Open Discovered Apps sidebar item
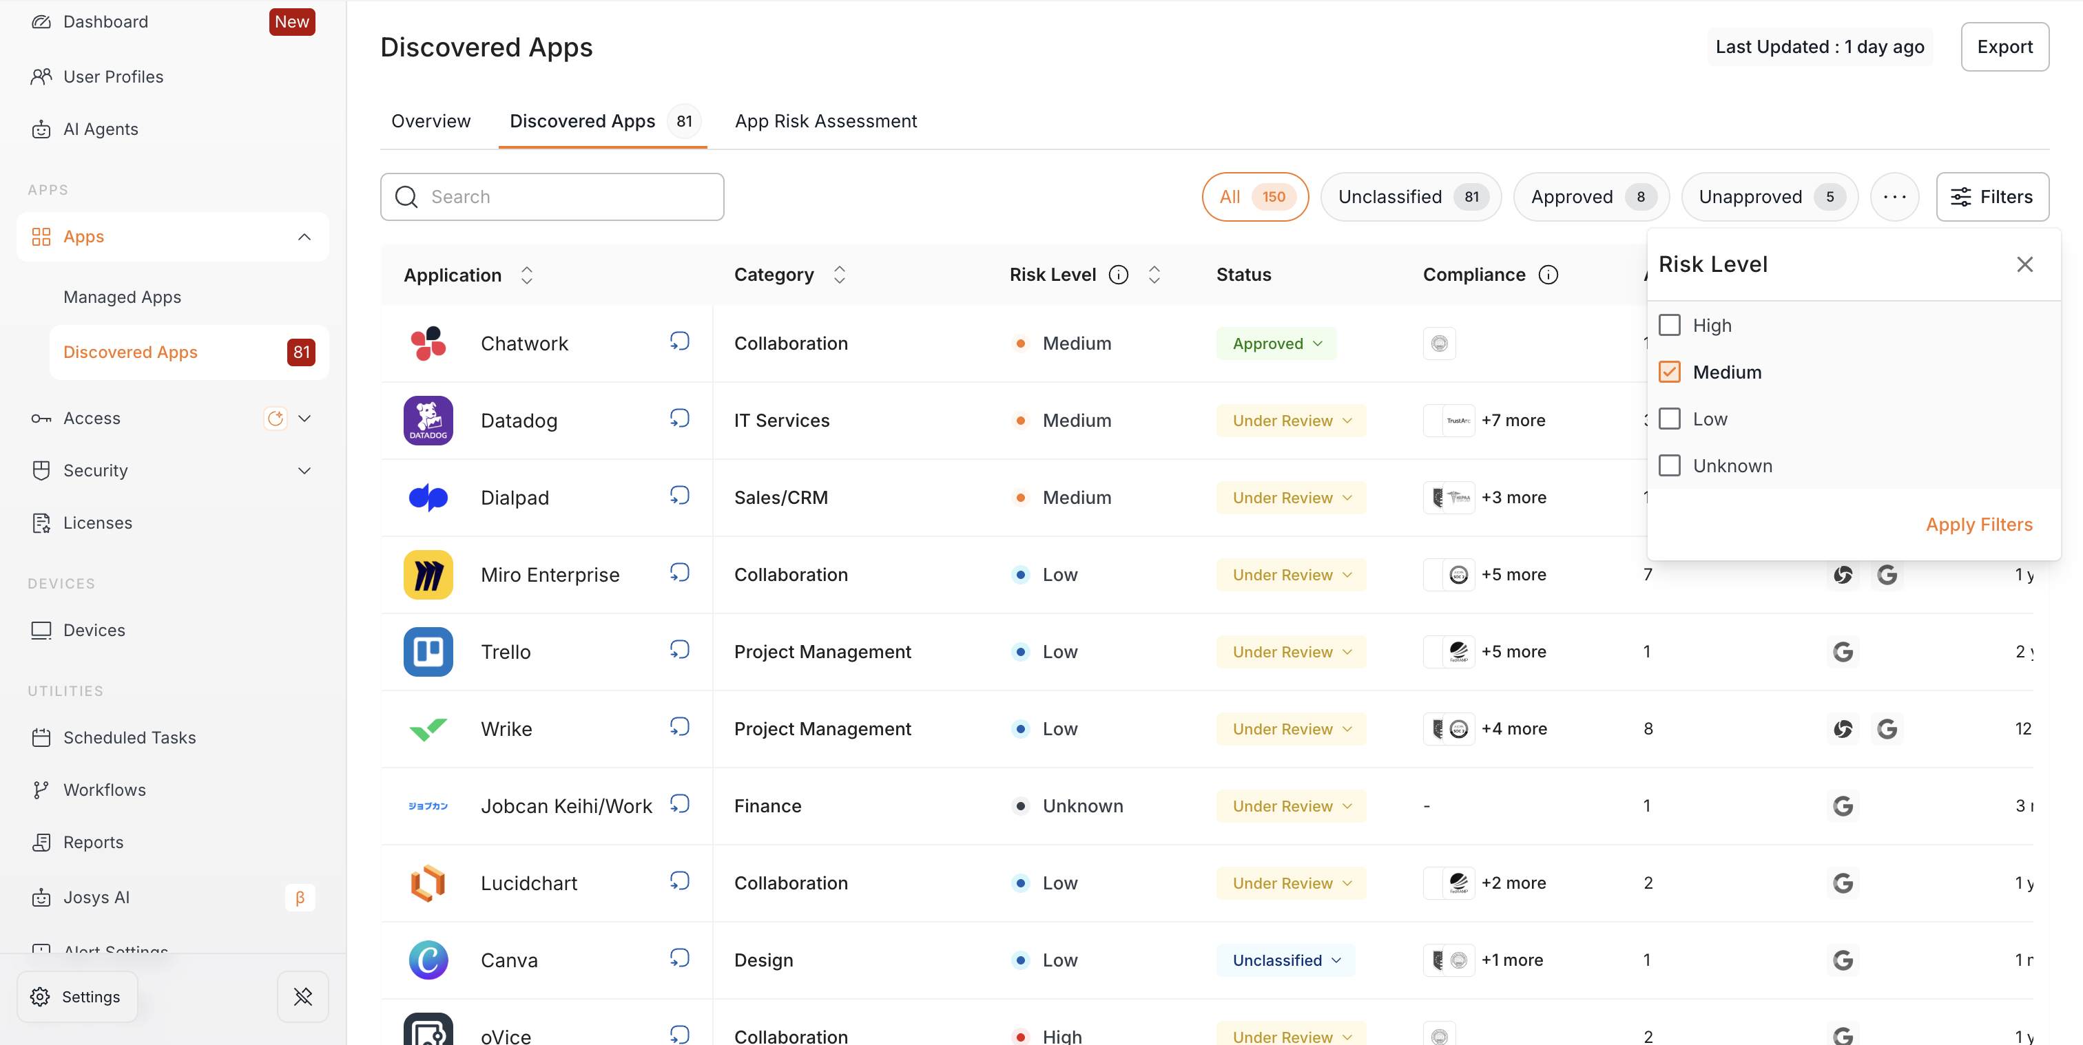 tap(189, 352)
